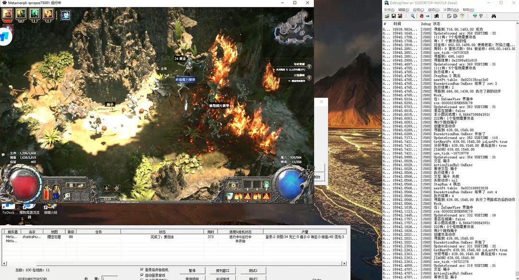Click the red health globe in the game
519x280 pixels.
click(24, 185)
